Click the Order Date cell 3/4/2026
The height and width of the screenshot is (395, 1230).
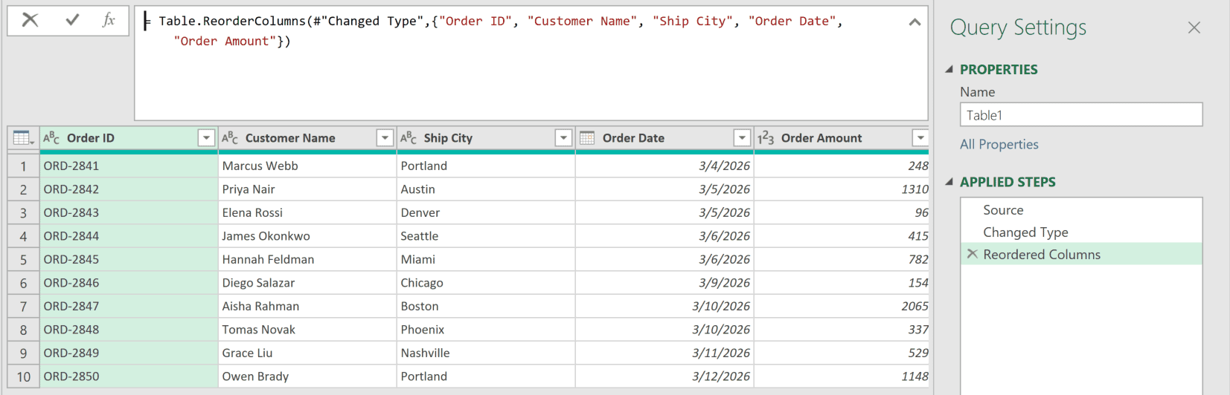coord(664,166)
